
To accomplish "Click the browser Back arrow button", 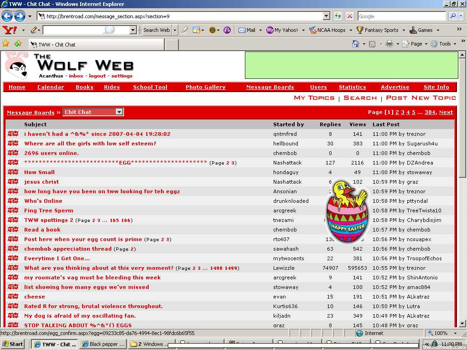I will [7, 16].
